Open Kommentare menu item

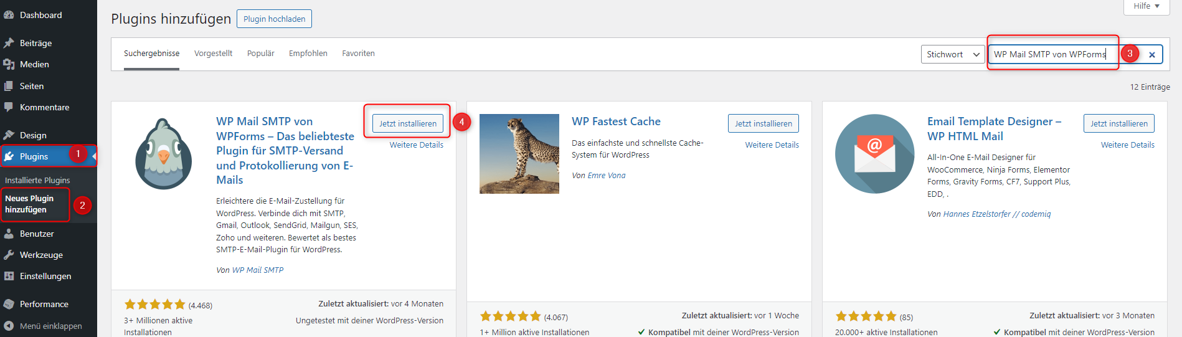(49, 107)
